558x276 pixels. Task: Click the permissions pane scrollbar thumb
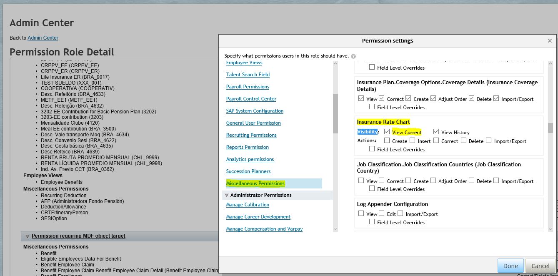(x=550, y=128)
